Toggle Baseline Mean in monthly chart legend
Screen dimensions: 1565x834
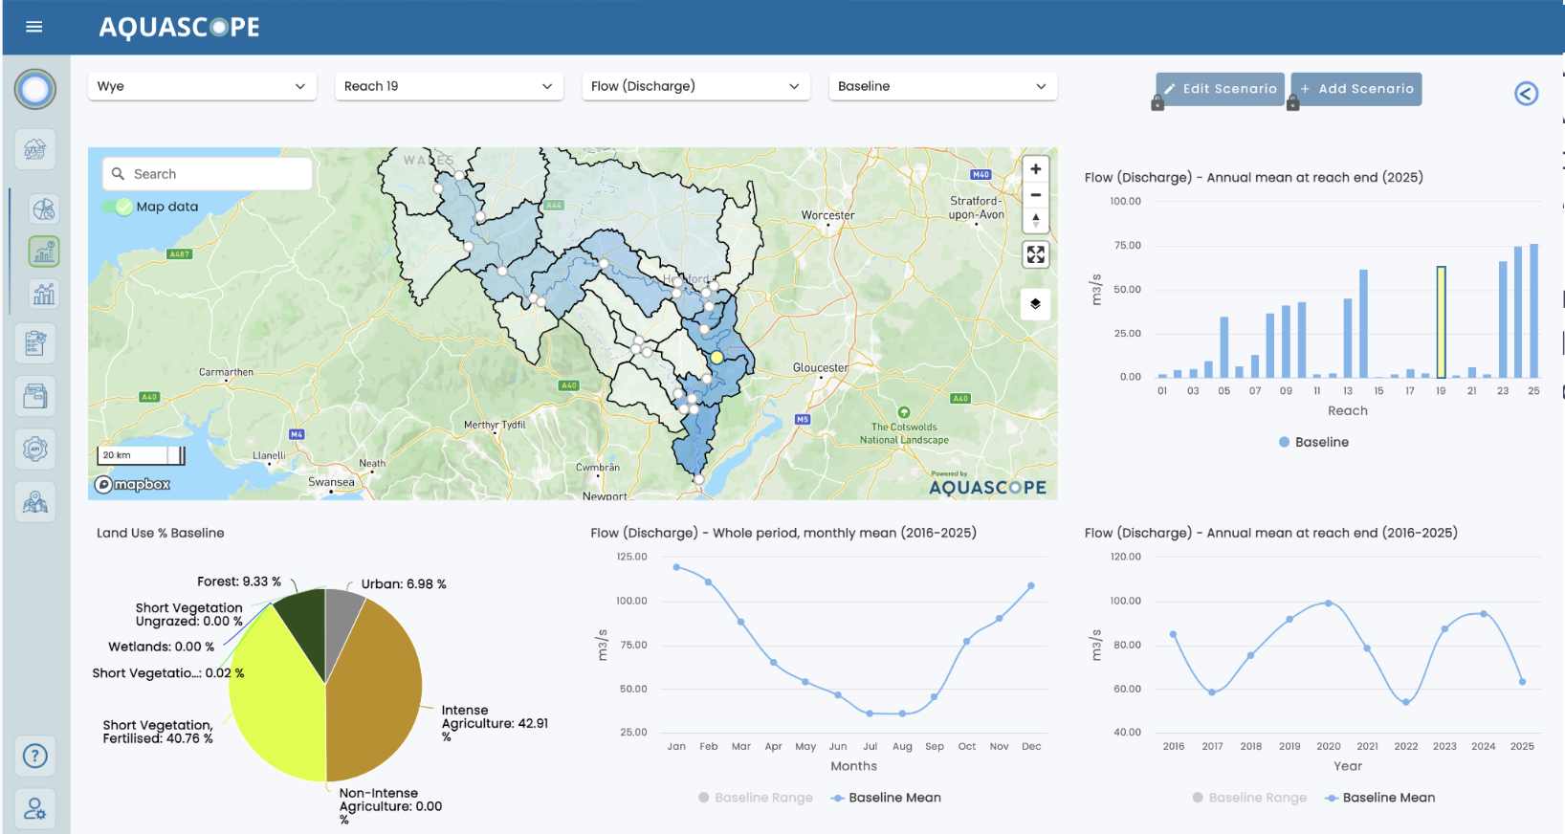click(887, 798)
